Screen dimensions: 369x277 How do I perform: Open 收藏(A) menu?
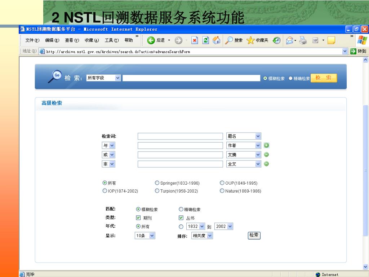(x=92, y=40)
